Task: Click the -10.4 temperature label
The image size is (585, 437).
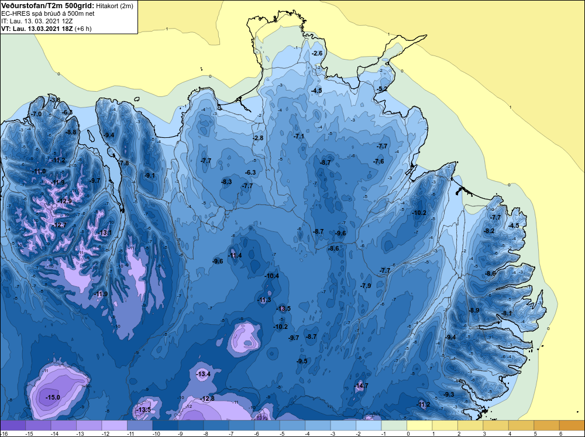Action: (271, 276)
